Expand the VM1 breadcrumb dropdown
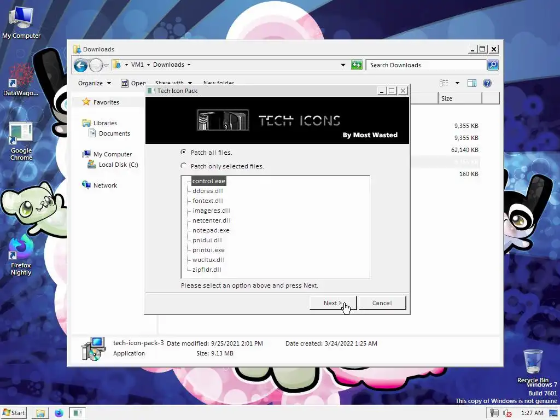Screen dimensions: 560x420 click(148, 65)
